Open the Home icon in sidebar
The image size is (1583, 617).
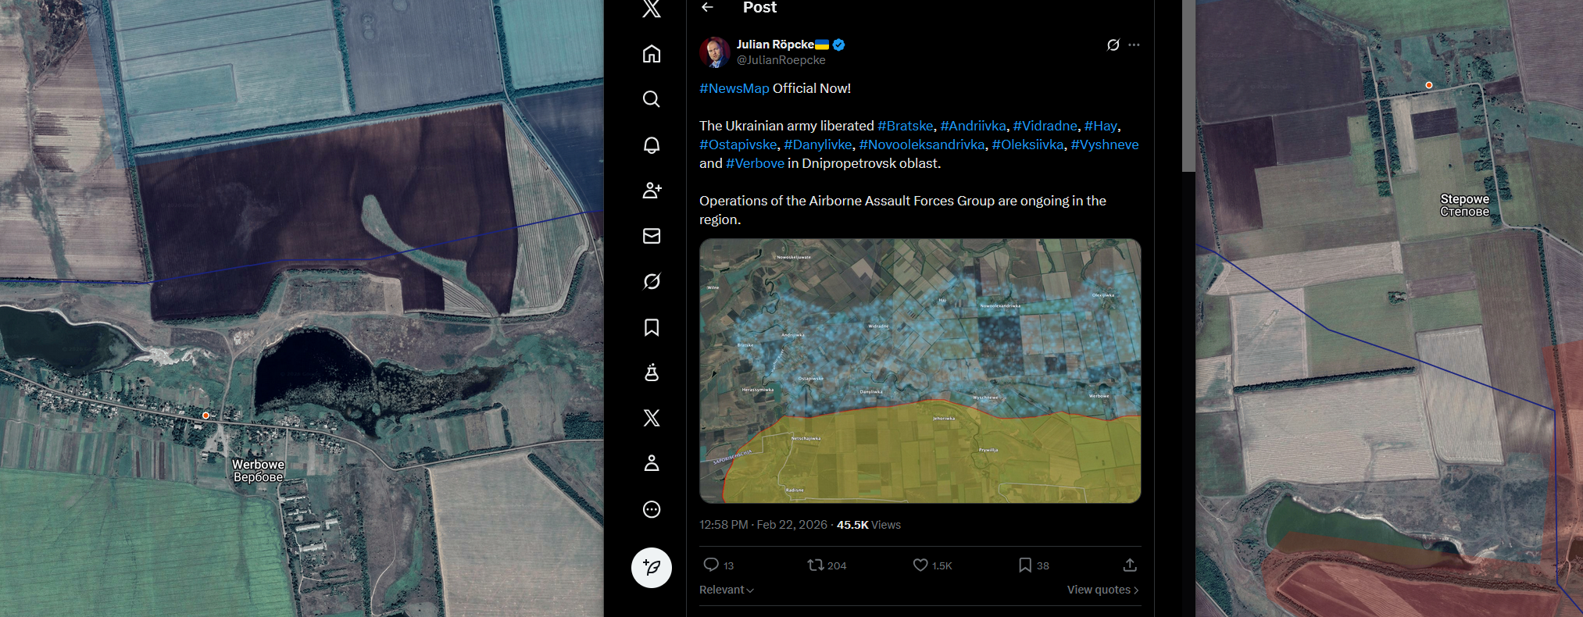651,54
